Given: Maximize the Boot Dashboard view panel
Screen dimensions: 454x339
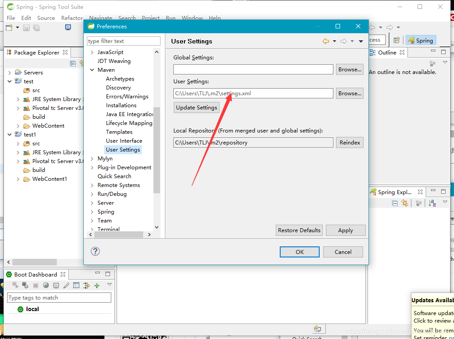Looking at the screenshot, I should click(x=108, y=274).
